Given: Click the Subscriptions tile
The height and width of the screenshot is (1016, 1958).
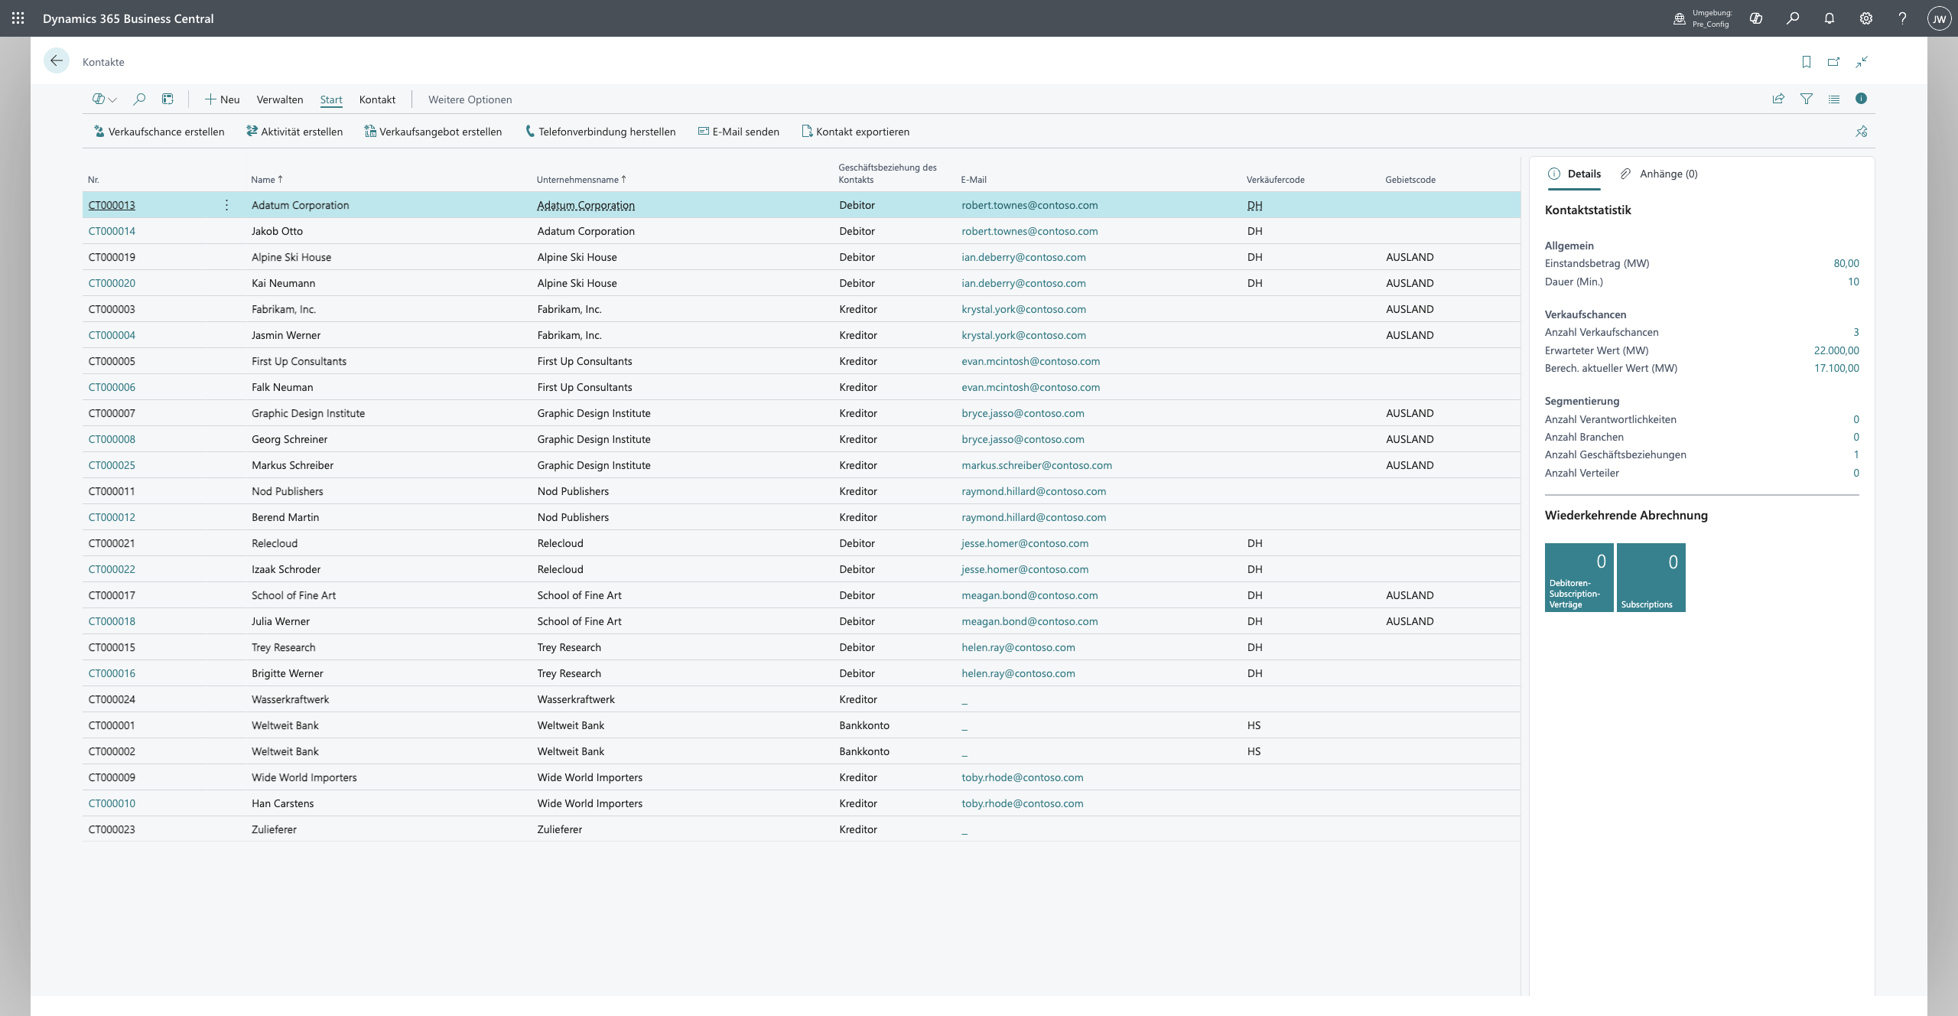Looking at the screenshot, I should (1651, 578).
